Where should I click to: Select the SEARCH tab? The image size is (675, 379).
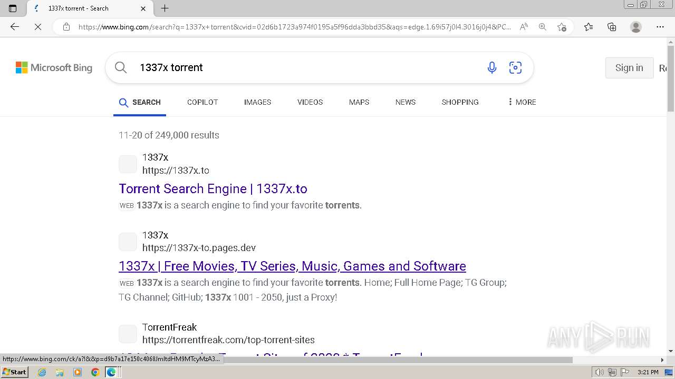[x=140, y=102]
